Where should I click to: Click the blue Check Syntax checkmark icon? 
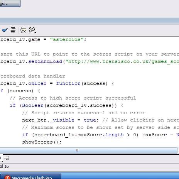pyautogui.click(x=5, y=30)
